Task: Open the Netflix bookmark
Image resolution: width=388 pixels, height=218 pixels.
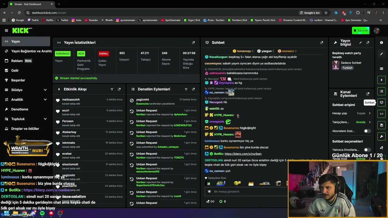Action: pyautogui.click(x=48, y=20)
